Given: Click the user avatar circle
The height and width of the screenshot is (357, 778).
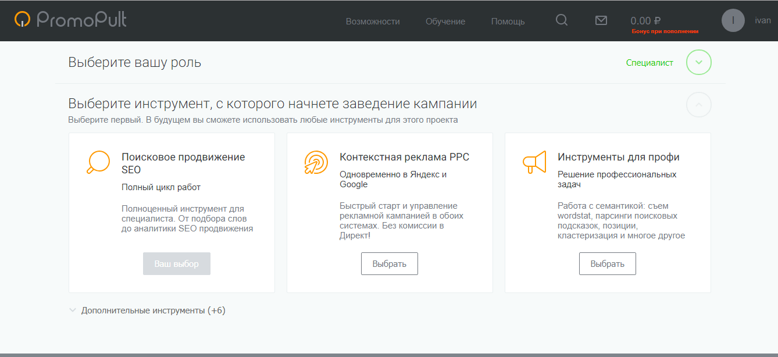Looking at the screenshot, I should [733, 20].
